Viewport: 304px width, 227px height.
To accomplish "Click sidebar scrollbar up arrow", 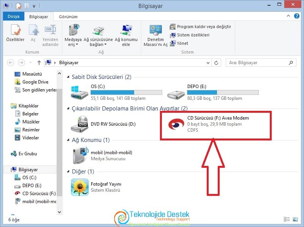I will pyautogui.click(x=60, y=73).
